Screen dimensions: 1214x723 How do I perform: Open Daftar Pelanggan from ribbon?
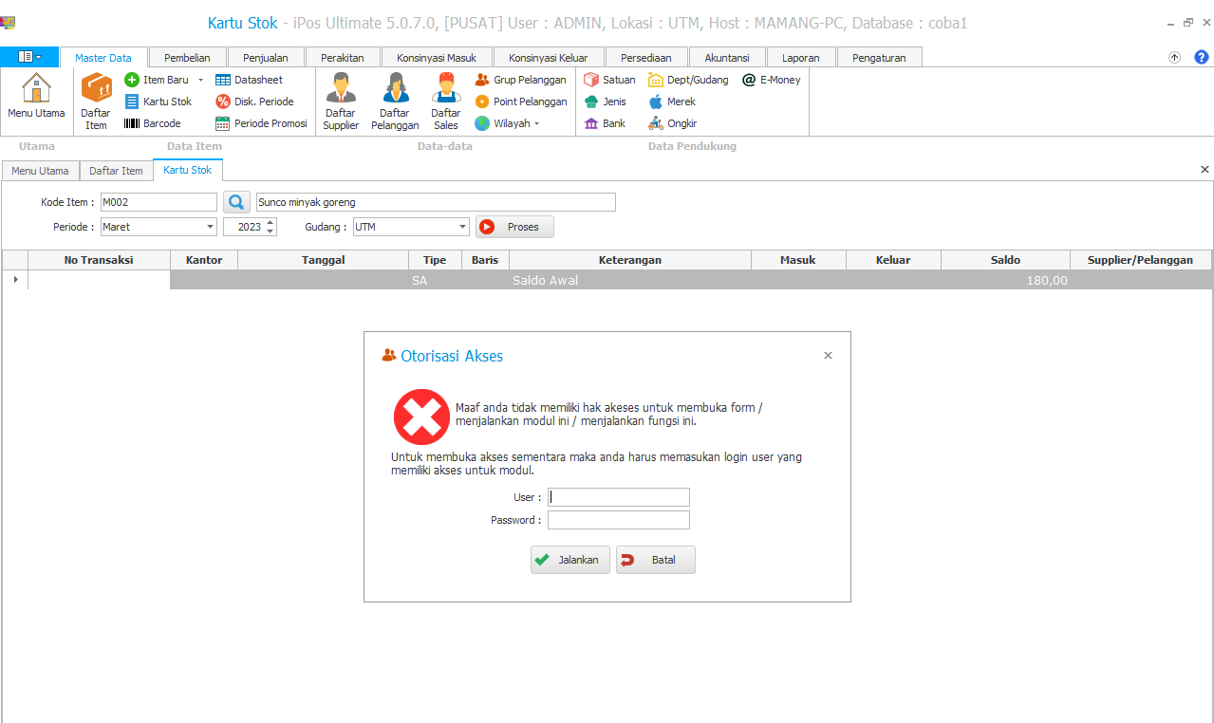(395, 90)
